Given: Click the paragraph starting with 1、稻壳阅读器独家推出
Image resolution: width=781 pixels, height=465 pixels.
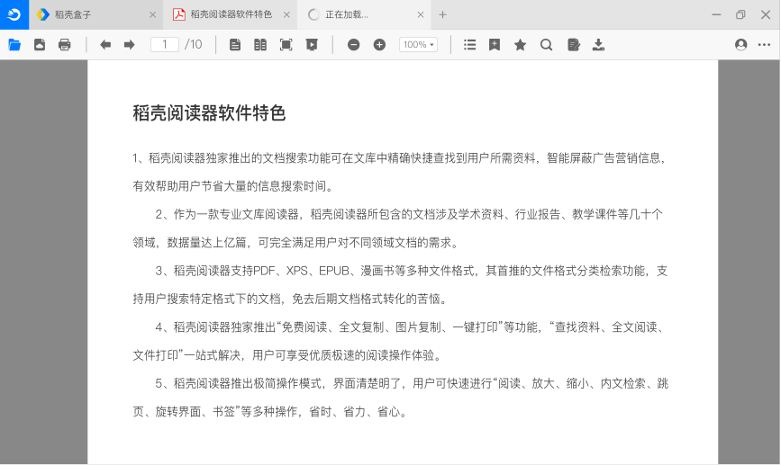Looking at the screenshot, I should (x=399, y=172).
